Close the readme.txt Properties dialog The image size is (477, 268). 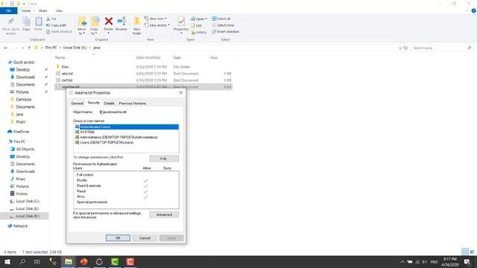click(x=180, y=92)
